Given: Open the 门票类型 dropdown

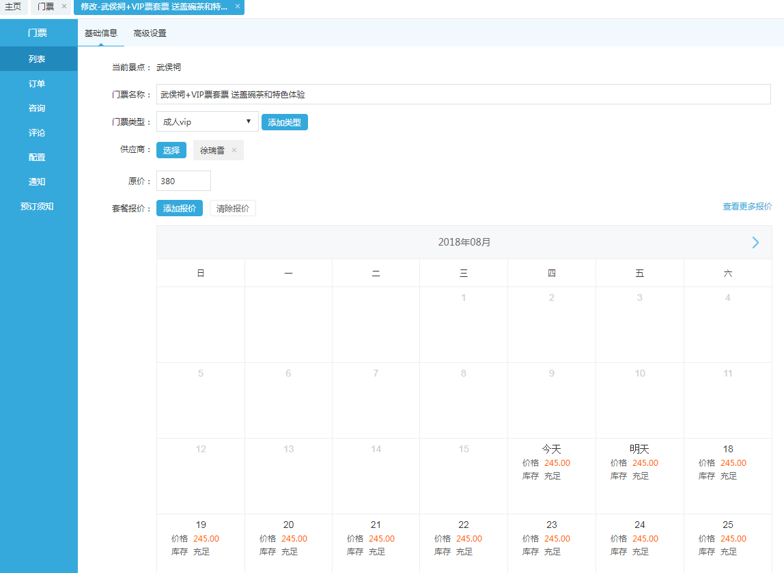Looking at the screenshot, I should (207, 122).
